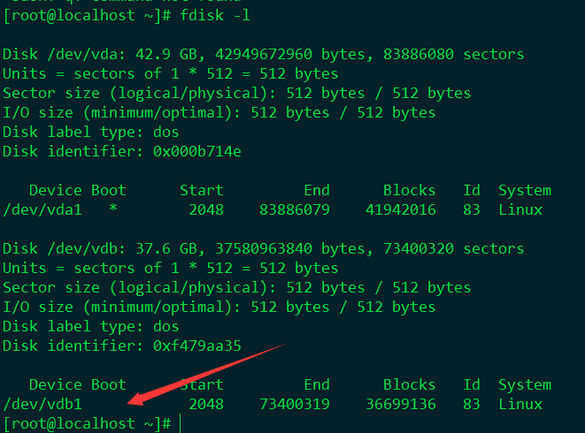Click the vda1 blocks value 41942016

pyautogui.click(x=400, y=209)
